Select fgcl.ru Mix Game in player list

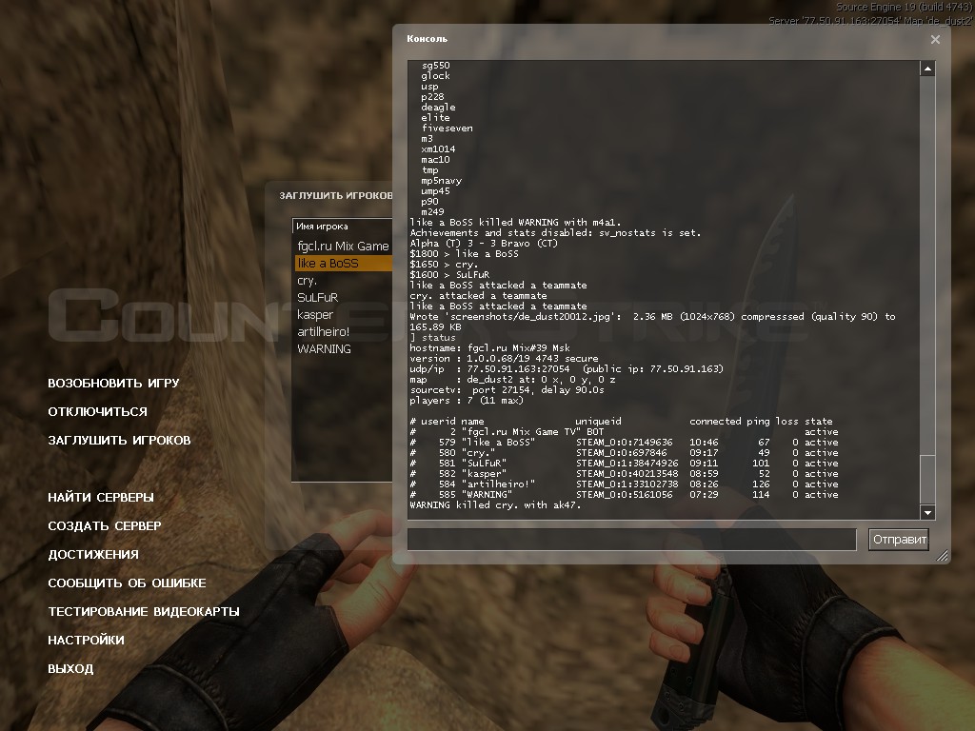343,247
